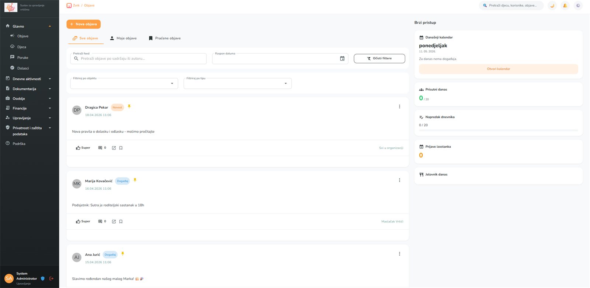The width and height of the screenshot is (590, 288).
Task: Collapse the Glavno sidebar section
Action: tap(29, 26)
